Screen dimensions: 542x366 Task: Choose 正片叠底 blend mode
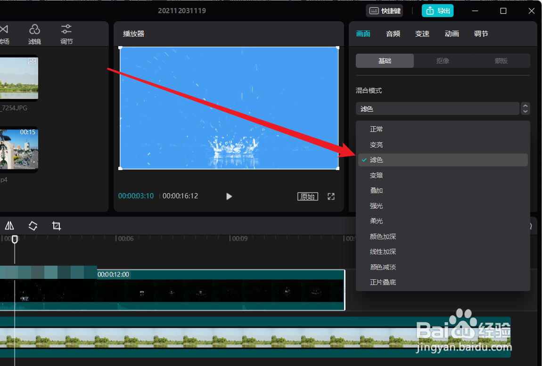point(443,282)
